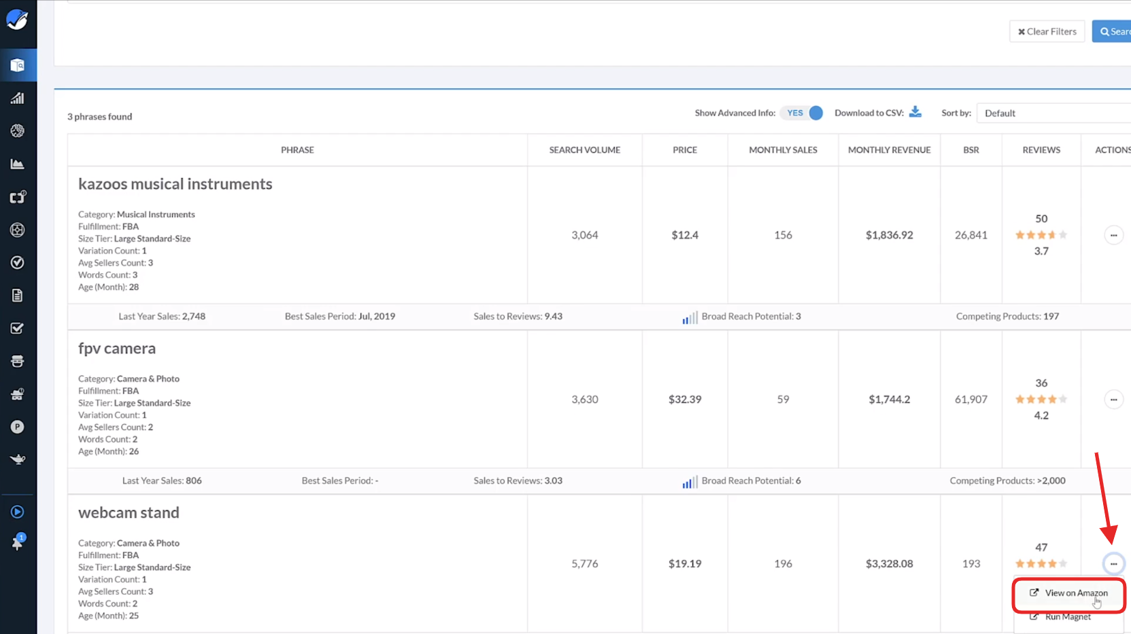1131x634 pixels.
Task: Click the Helium 10 logo
Action: [17, 19]
